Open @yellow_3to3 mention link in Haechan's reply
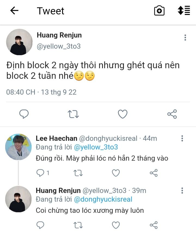196x233 pixels. click(x=96, y=147)
